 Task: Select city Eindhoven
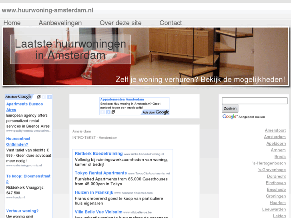click(276, 183)
